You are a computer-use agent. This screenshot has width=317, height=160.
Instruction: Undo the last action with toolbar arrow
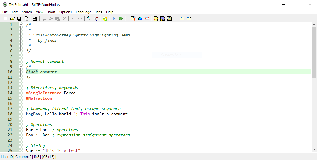(73, 19)
